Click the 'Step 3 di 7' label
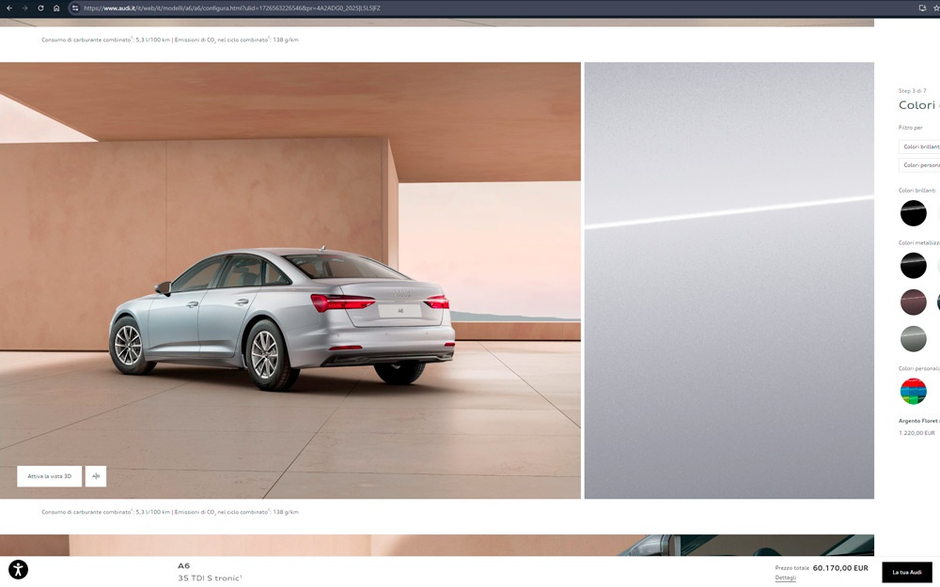Viewport: 940px width, 587px height. [x=912, y=91]
